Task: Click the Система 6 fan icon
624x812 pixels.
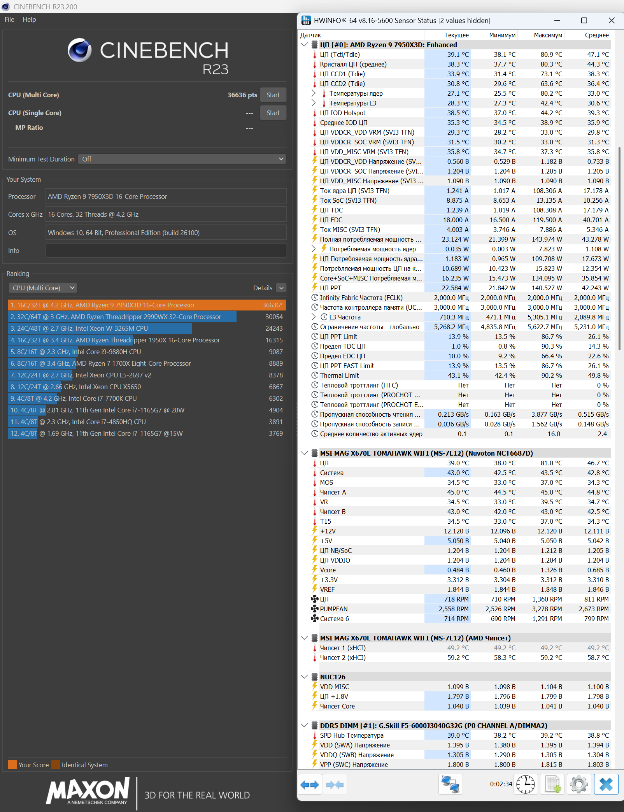Action: tap(315, 619)
